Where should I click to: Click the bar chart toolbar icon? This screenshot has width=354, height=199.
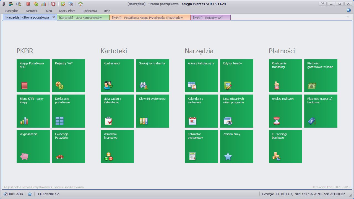point(44,4)
